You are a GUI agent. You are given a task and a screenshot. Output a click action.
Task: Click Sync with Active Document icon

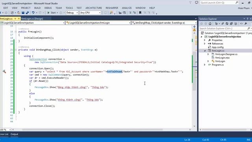[222, 24]
